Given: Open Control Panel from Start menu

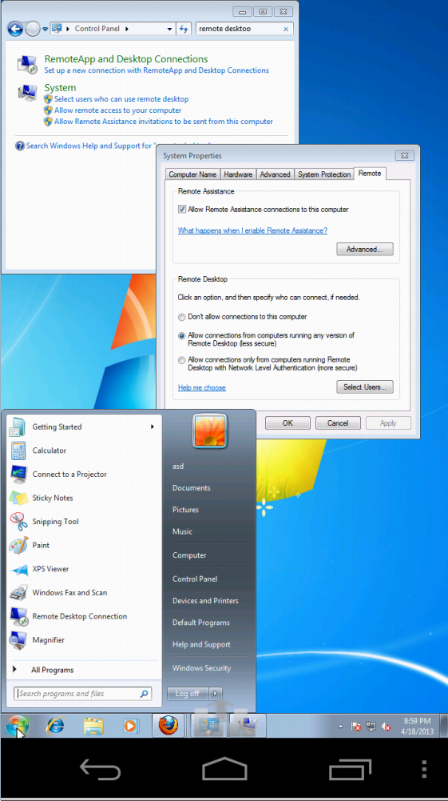Looking at the screenshot, I should [195, 579].
